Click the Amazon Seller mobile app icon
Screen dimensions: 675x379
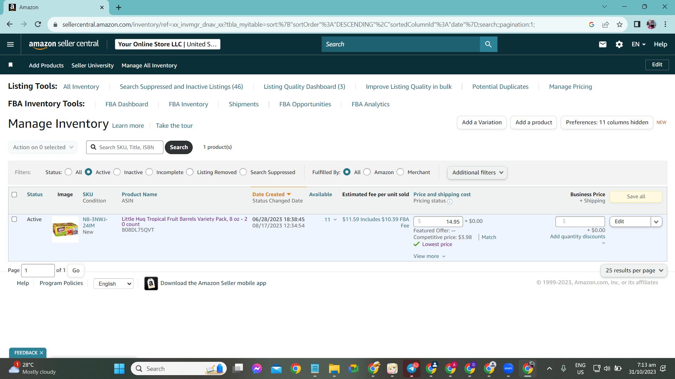point(151,283)
